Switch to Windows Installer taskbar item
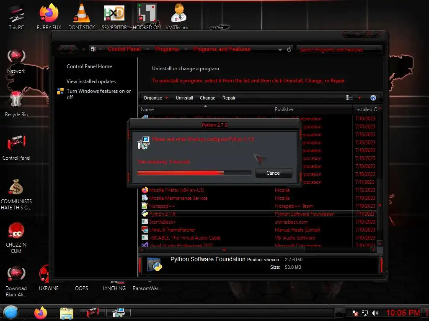 pyautogui.click(x=119, y=312)
